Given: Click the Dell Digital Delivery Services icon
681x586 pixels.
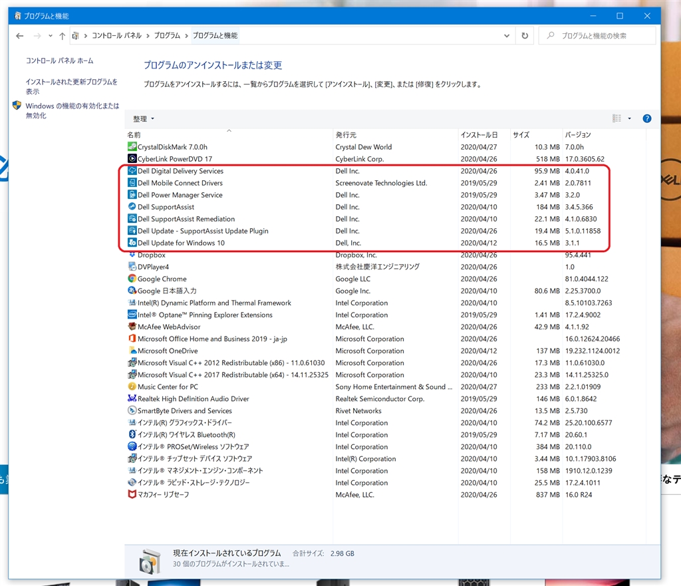Looking at the screenshot, I should point(132,171).
